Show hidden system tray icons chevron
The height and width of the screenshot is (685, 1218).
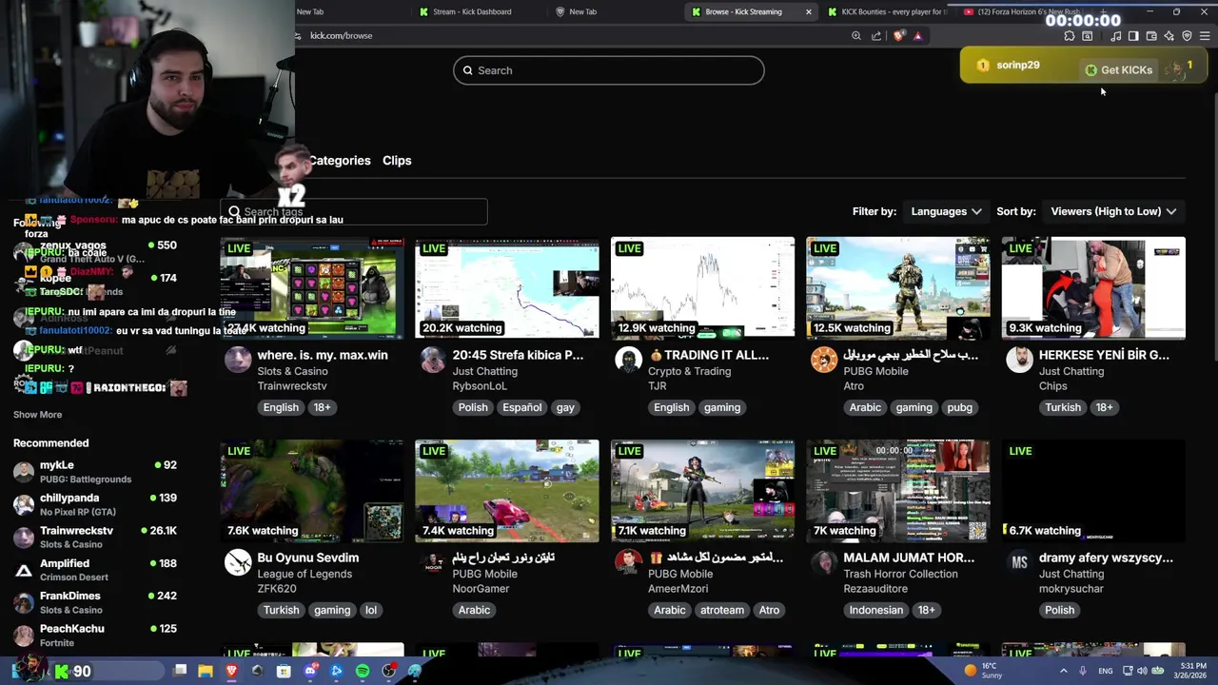click(x=1064, y=671)
